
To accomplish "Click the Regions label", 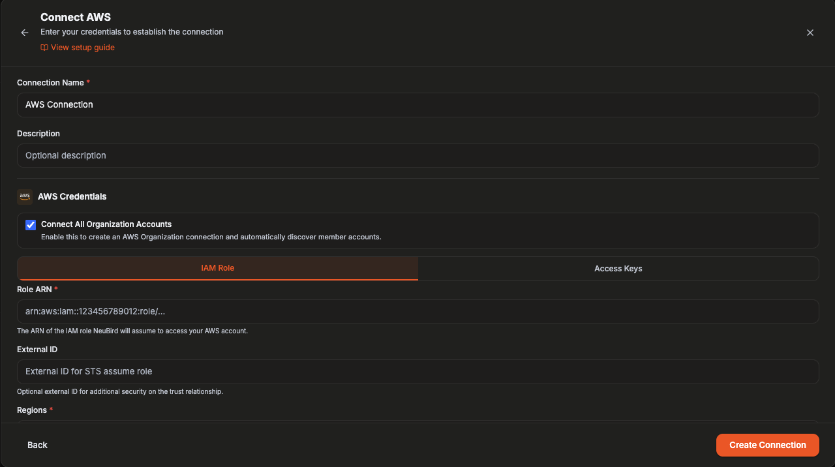I will click(x=32, y=410).
